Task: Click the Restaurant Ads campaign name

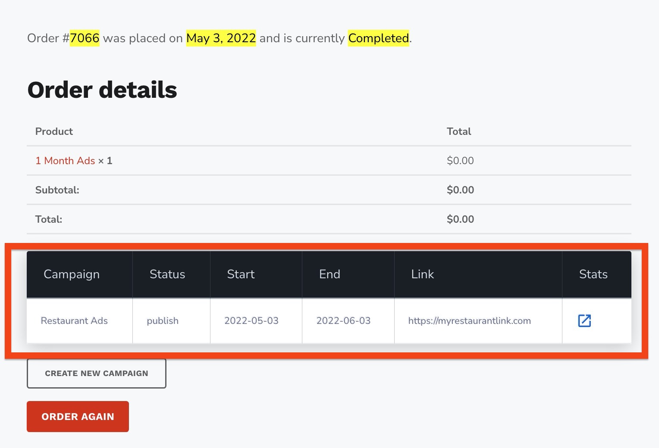Action: [74, 321]
